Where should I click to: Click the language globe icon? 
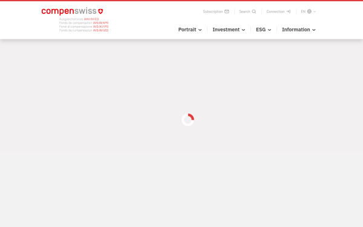(309, 12)
